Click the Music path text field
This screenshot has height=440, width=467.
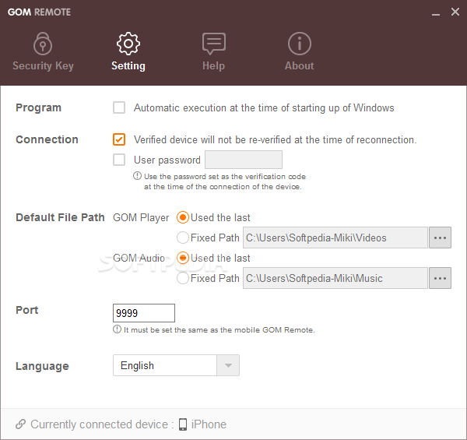[335, 278]
